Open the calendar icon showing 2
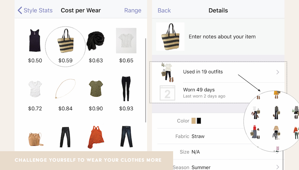299x170 pixels. pyautogui.click(x=167, y=93)
